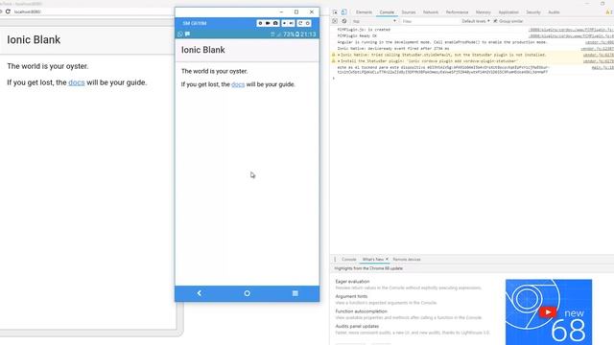Click the video record icon in phone toolbar

pos(268,23)
